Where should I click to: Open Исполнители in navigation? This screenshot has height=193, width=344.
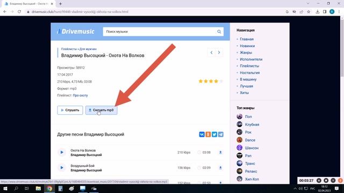point(251,60)
